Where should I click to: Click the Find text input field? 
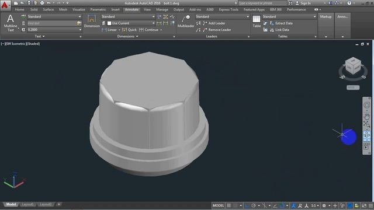tap(52, 23)
